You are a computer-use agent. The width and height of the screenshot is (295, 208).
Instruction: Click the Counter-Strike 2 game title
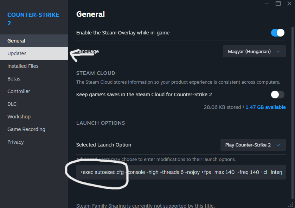(x=33, y=19)
